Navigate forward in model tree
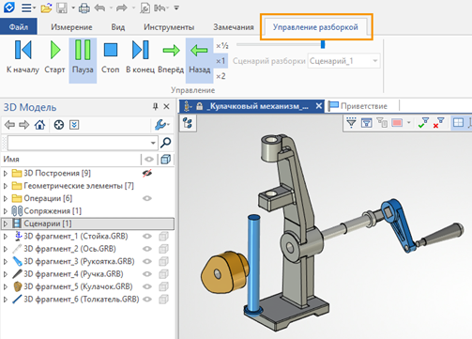The image size is (472, 339). pyautogui.click(x=24, y=125)
